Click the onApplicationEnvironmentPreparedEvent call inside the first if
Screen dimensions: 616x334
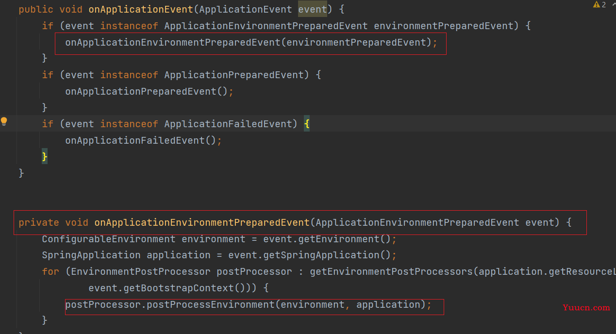173,42
